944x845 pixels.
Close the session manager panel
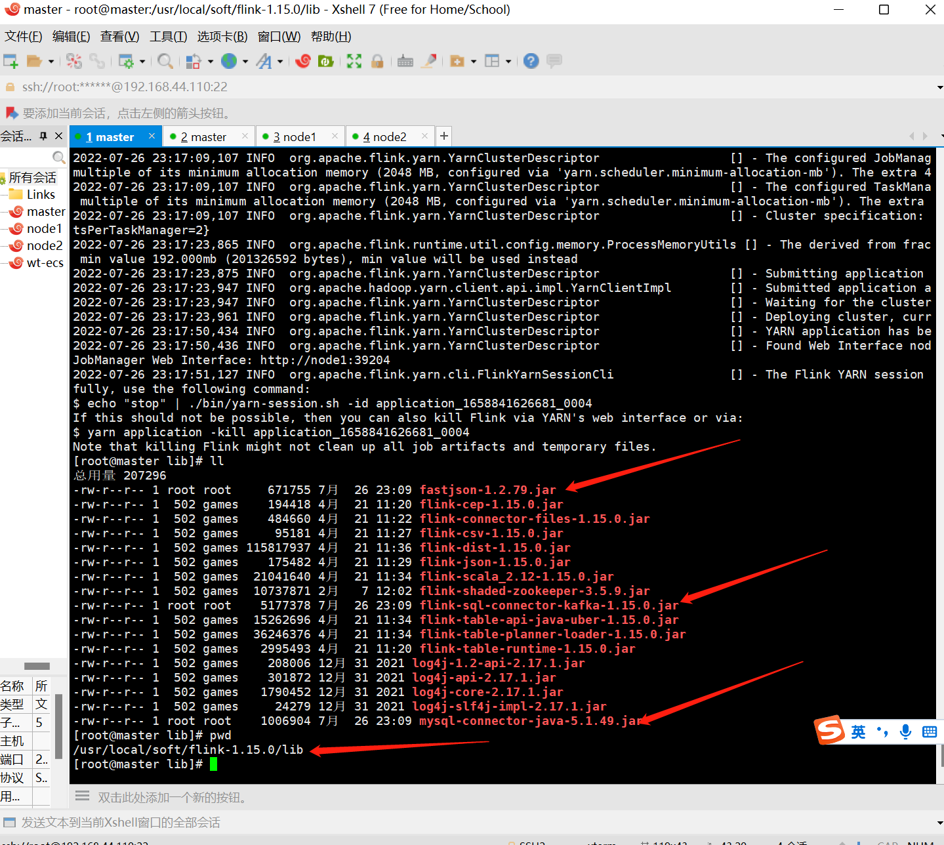point(58,136)
